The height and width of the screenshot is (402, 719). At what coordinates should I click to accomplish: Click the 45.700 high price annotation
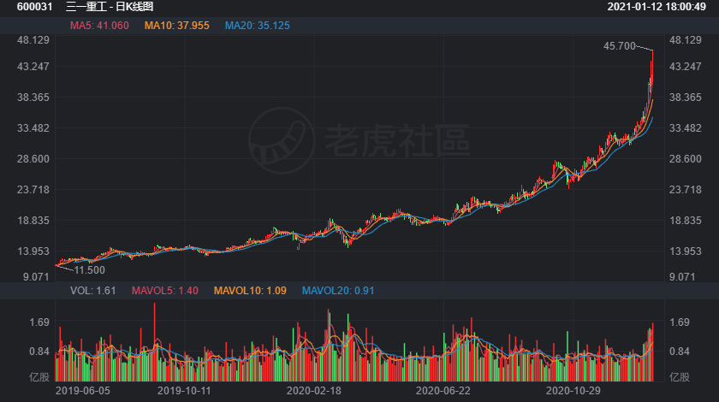point(620,46)
